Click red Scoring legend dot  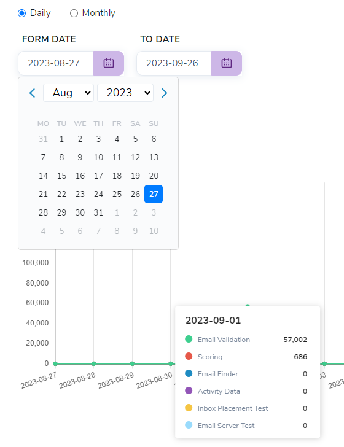pyautogui.click(x=189, y=356)
